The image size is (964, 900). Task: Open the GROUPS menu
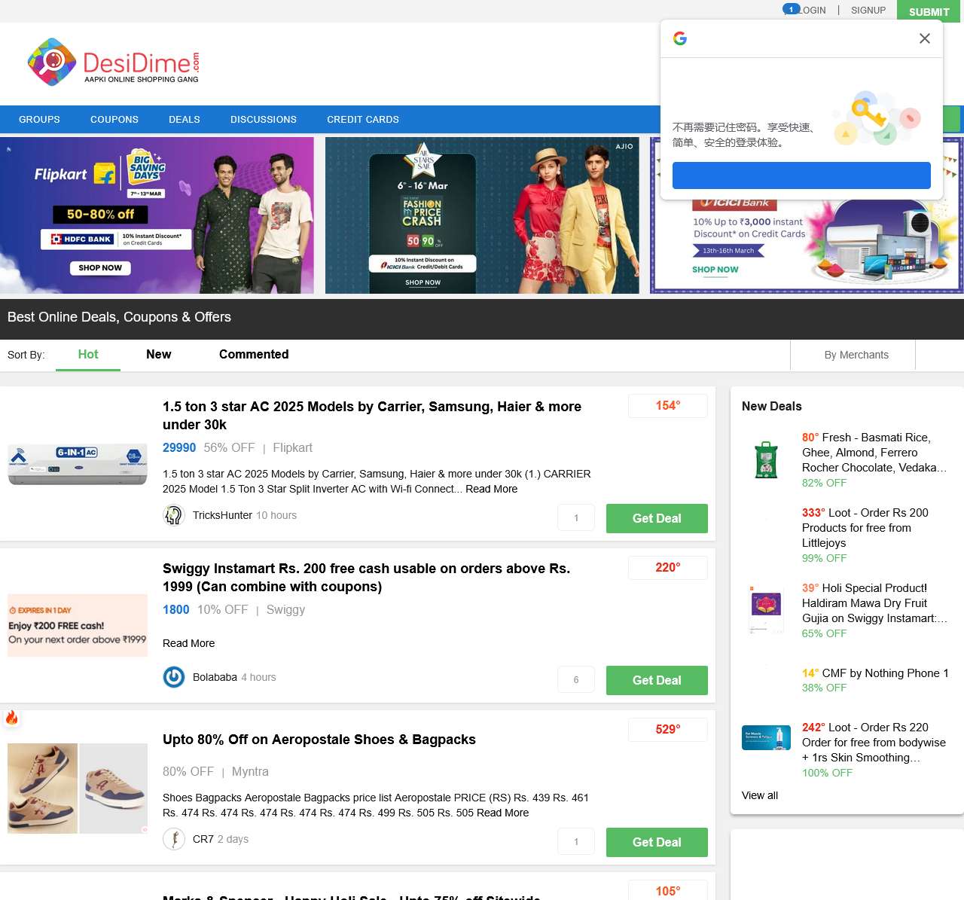[x=39, y=120]
